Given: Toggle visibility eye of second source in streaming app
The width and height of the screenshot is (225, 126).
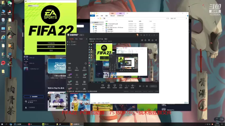Looking at the screenshot, I should pos(67,45).
